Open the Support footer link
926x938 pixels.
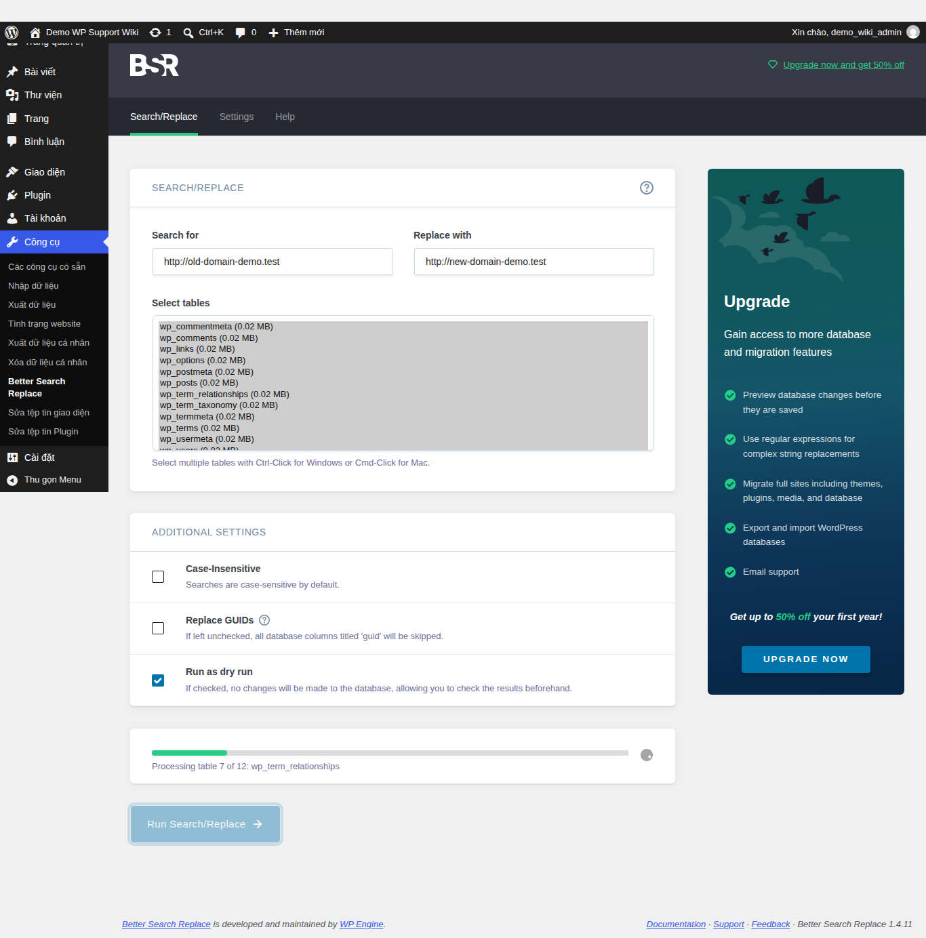tap(729, 924)
